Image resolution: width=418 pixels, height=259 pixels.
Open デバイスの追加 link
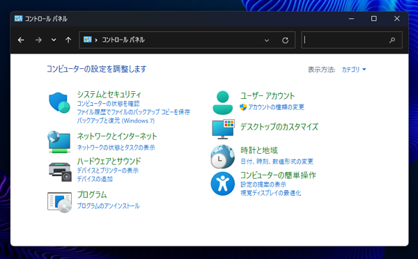95,179
